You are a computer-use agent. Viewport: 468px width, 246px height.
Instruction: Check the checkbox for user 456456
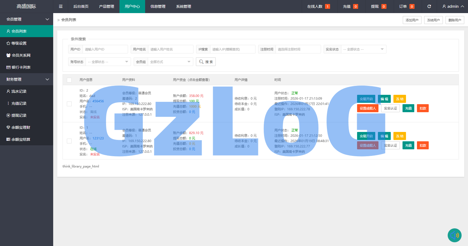(69, 104)
